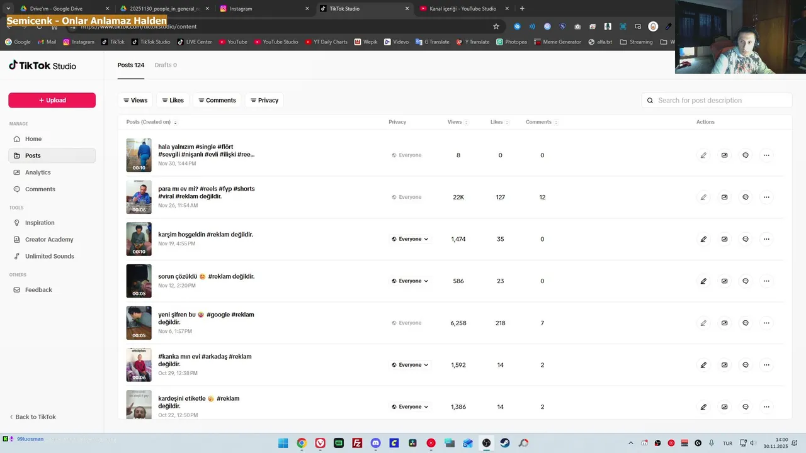Screen dimensions: 806x453
Task: Switch to the Drafts 0 tab
Action: click(166, 65)
